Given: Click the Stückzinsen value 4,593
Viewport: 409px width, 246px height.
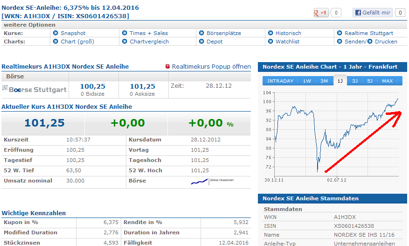Looking at the screenshot, I should pyautogui.click(x=111, y=243).
